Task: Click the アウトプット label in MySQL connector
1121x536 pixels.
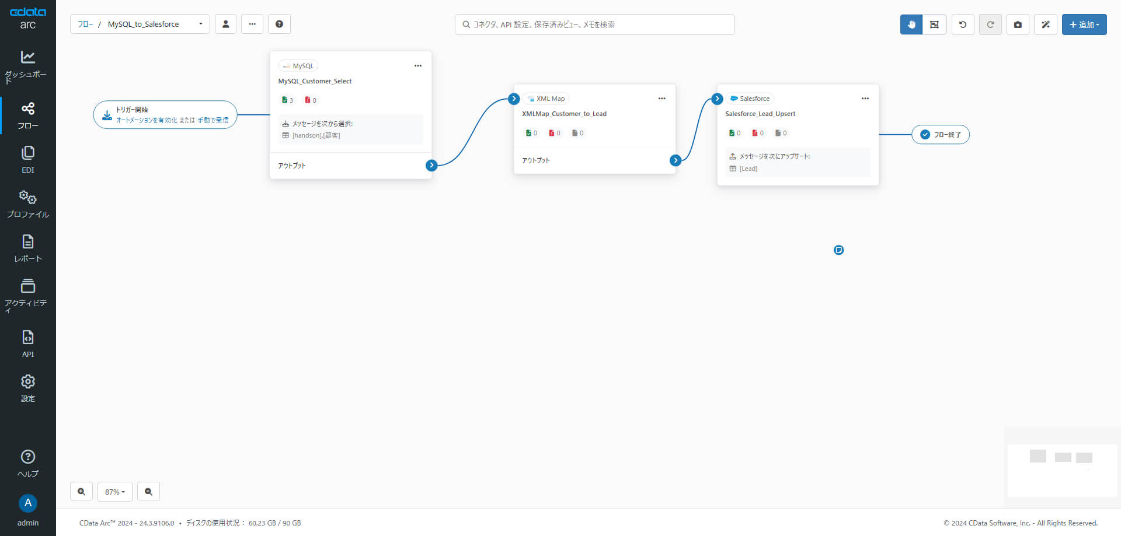Action: [x=292, y=166]
